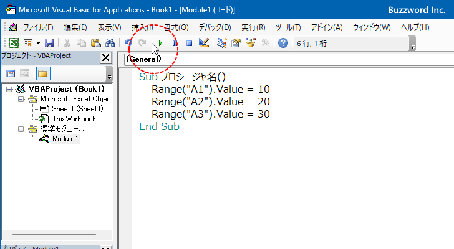The width and height of the screenshot is (454, 249).
Task: Select ThisWorkbook in the project tree
Action: [x=74, y=119]
